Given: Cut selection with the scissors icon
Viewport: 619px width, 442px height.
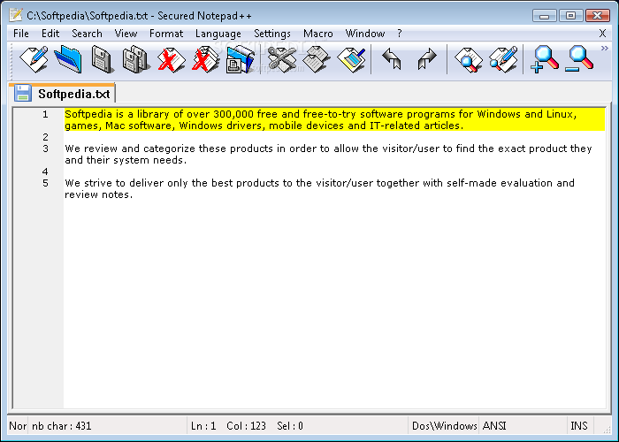Looking at the screenshot, I should (x=281, y=59).
